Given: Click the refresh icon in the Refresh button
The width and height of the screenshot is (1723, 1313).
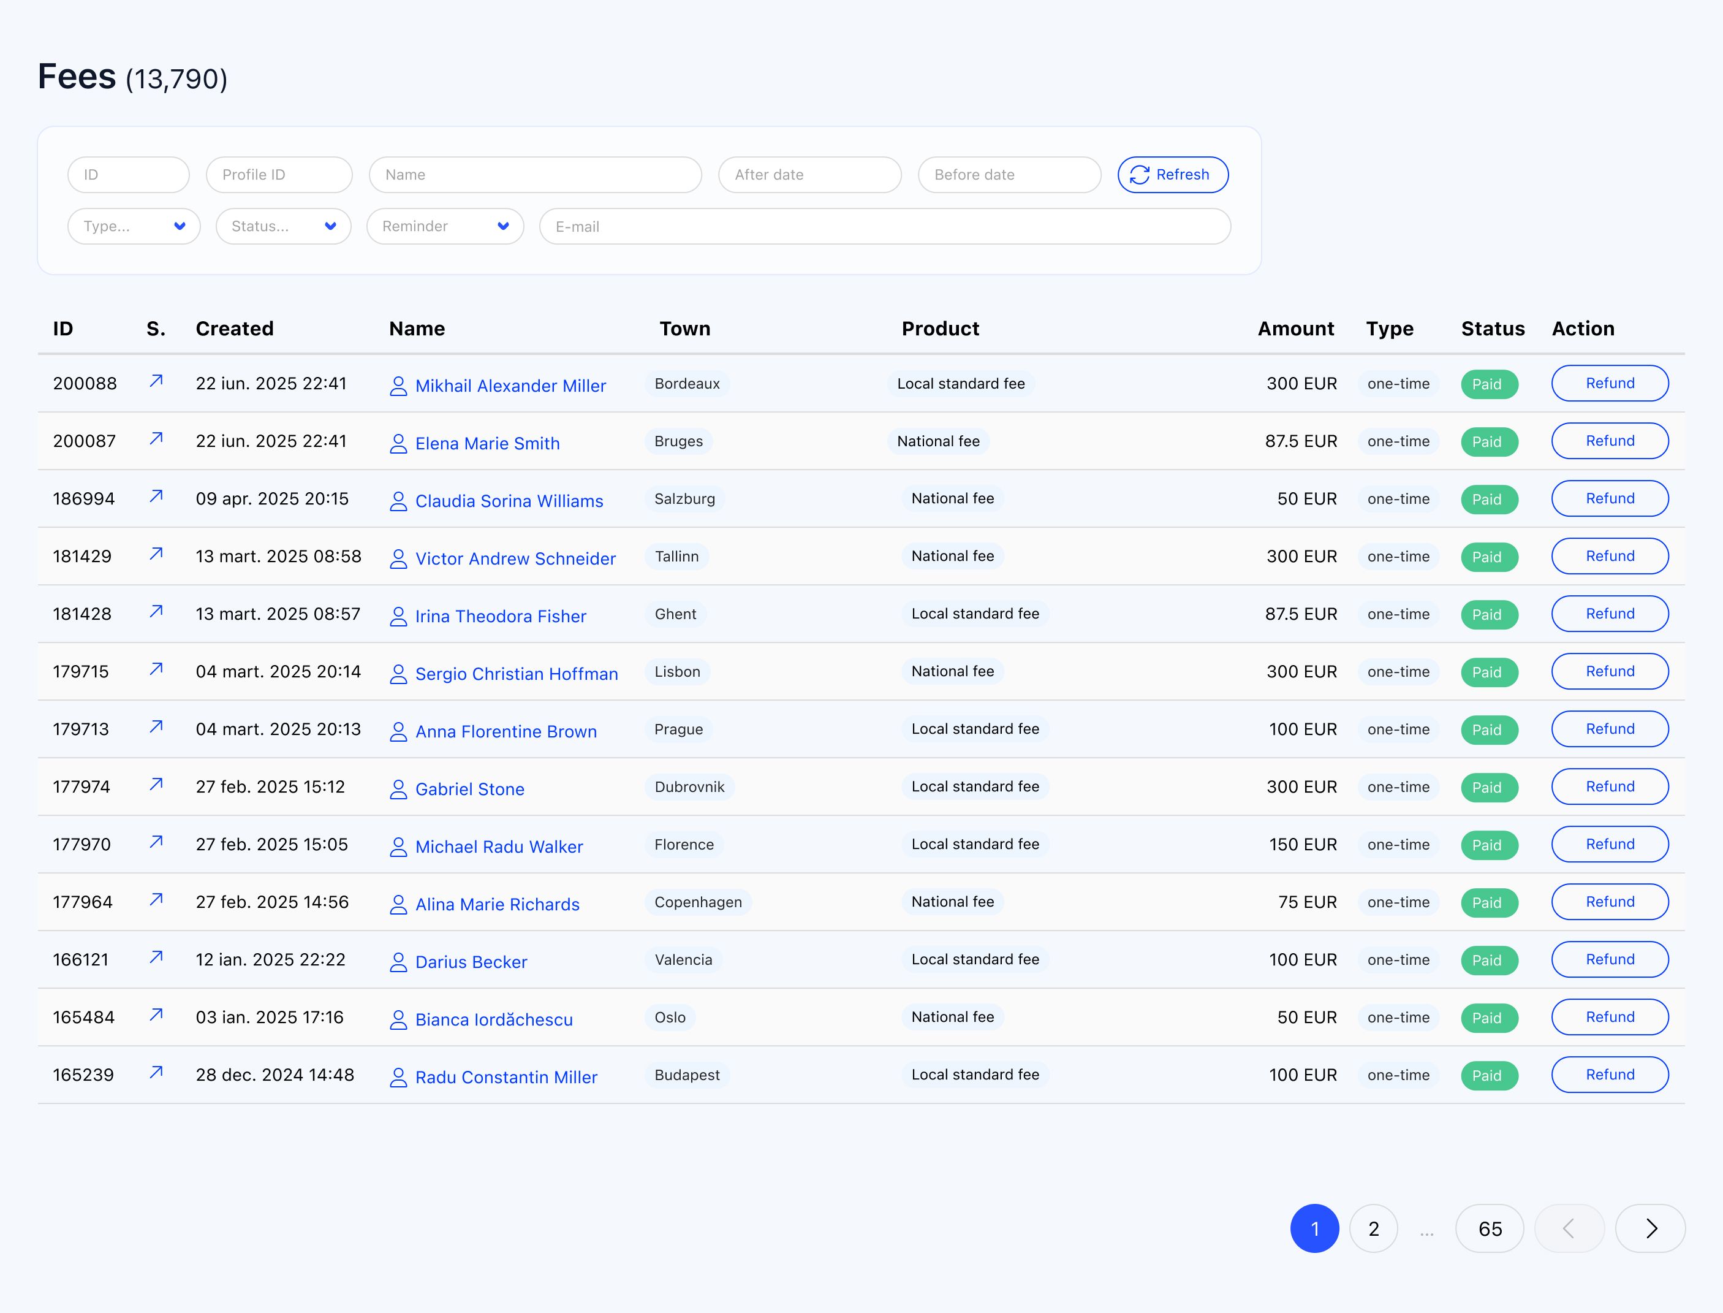Looking at the screenshot, I should (x=1140, y=175).
